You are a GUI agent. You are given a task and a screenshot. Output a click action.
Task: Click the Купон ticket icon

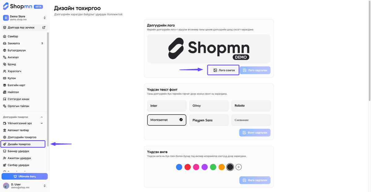pos(5,78)
